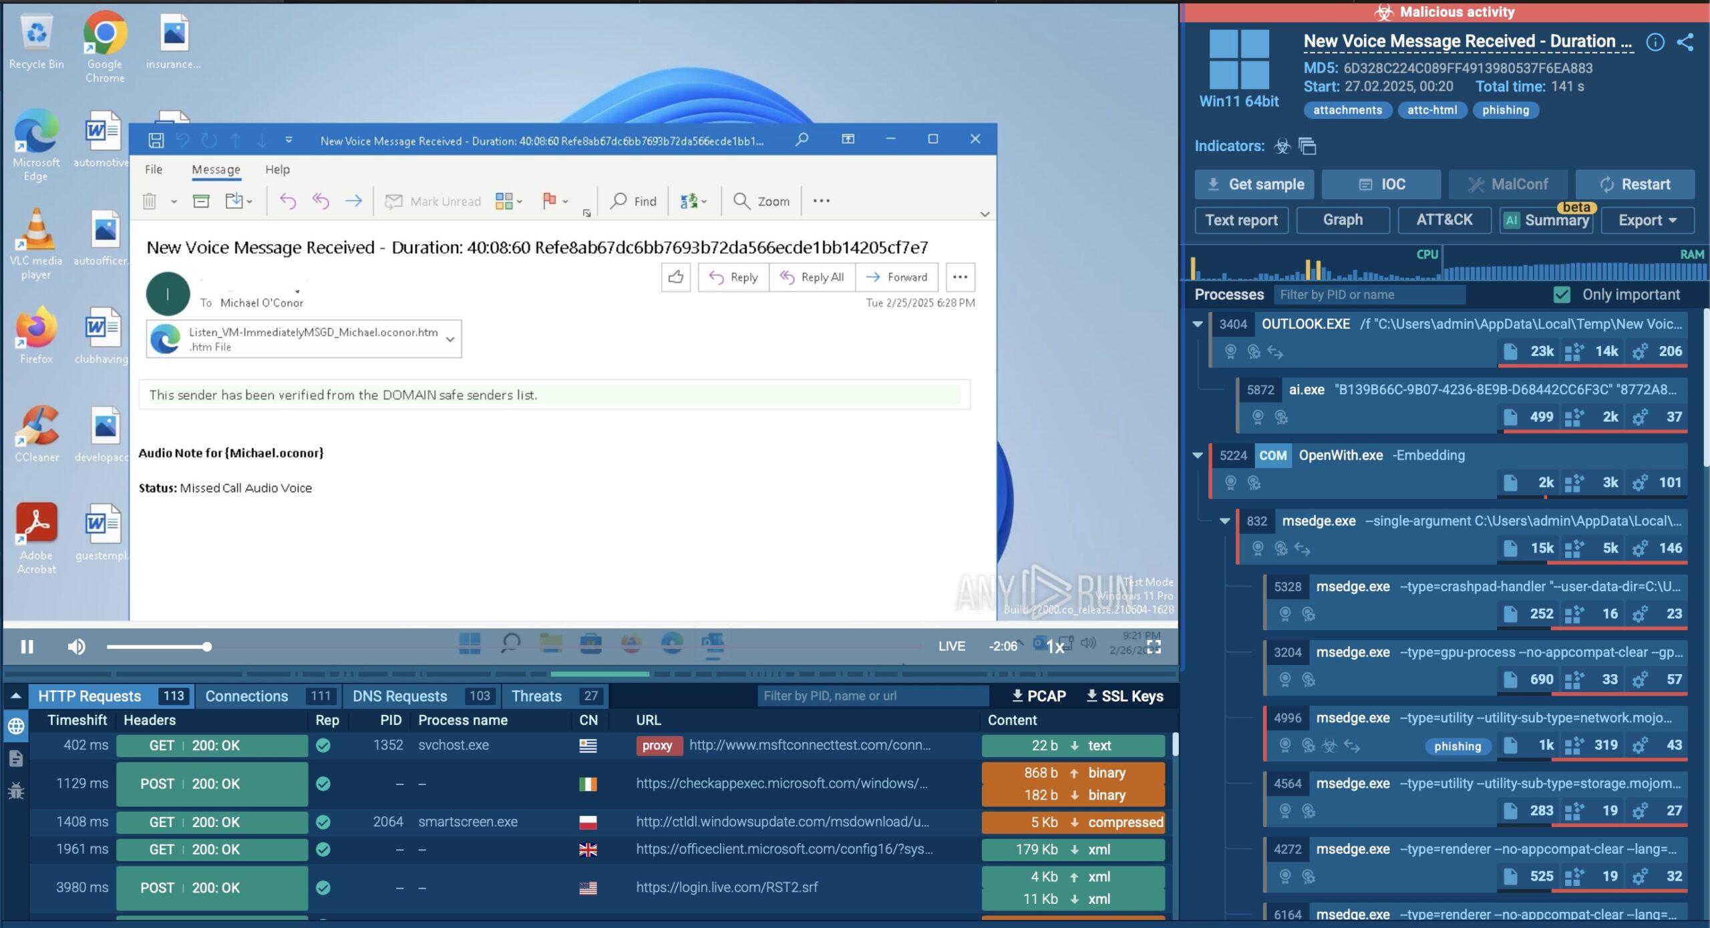Viewport: 1710px width, 928px height.
Task: Open the attachment dropdown arrow for the .htm file
Action: (450, 339)
